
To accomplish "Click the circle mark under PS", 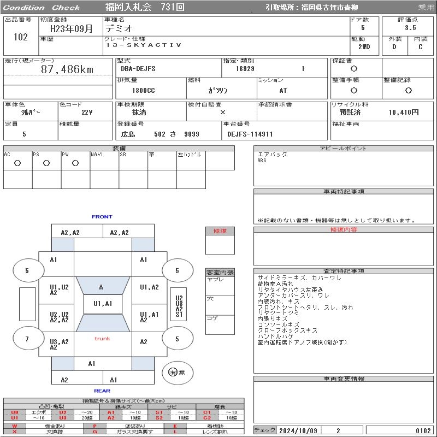I will point(46,163).
